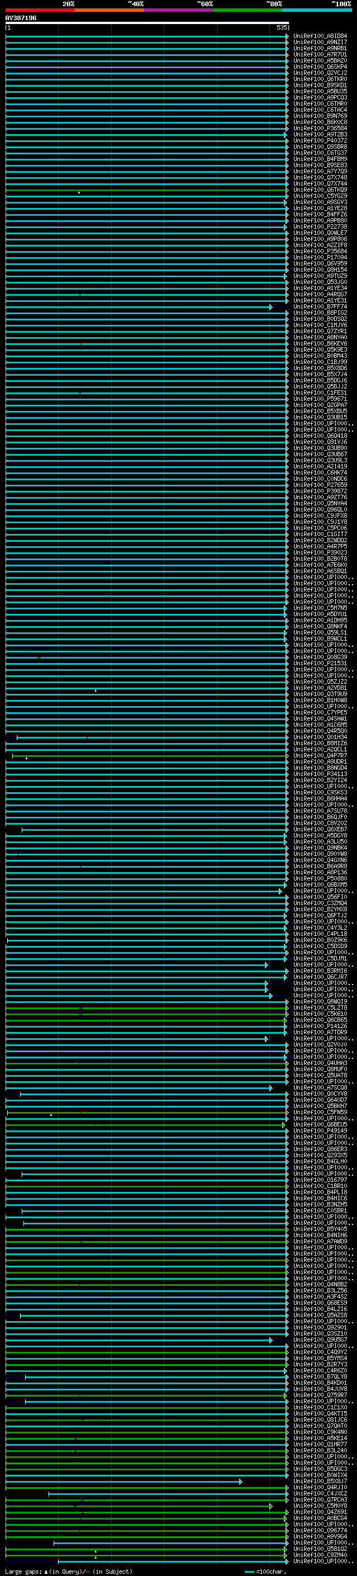This screenshot has width=357, height=1576.
Task: Select the UniRef100_C6TAC4 label
Action: click(320, 110)
